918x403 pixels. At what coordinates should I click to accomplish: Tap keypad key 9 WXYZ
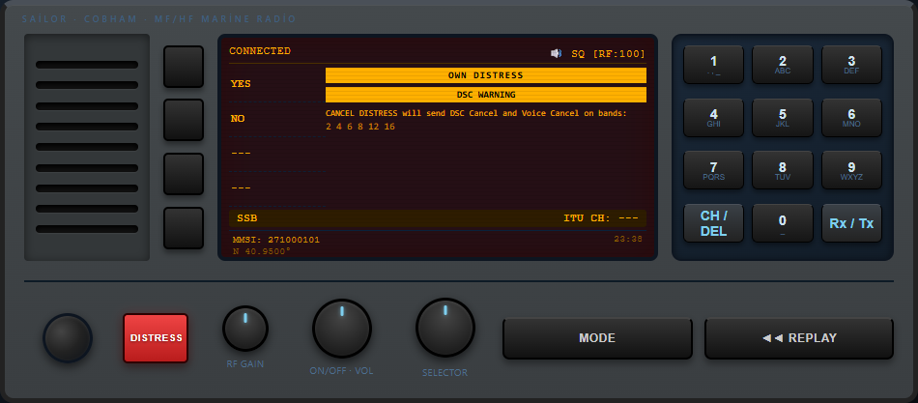(852, 170)
